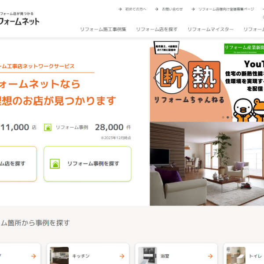
Task: Click the arrow icon beside 初めての方へ
Action: 120,9
